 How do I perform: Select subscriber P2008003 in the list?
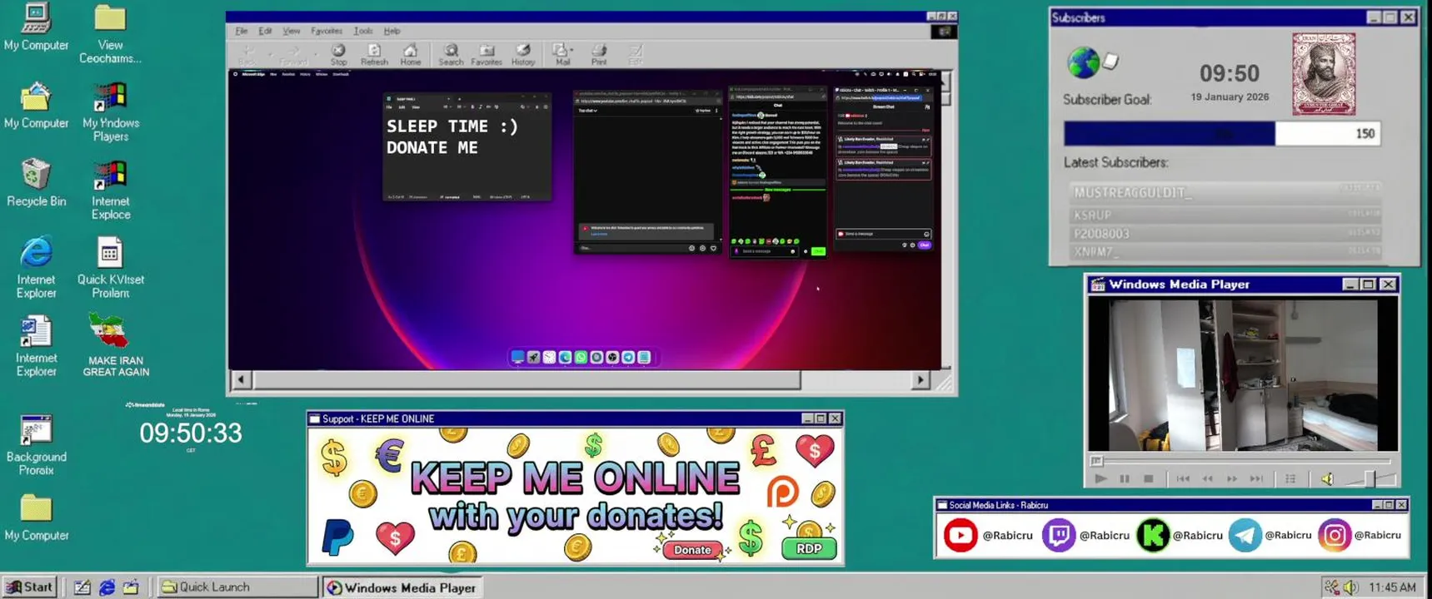click(1225, 234)
